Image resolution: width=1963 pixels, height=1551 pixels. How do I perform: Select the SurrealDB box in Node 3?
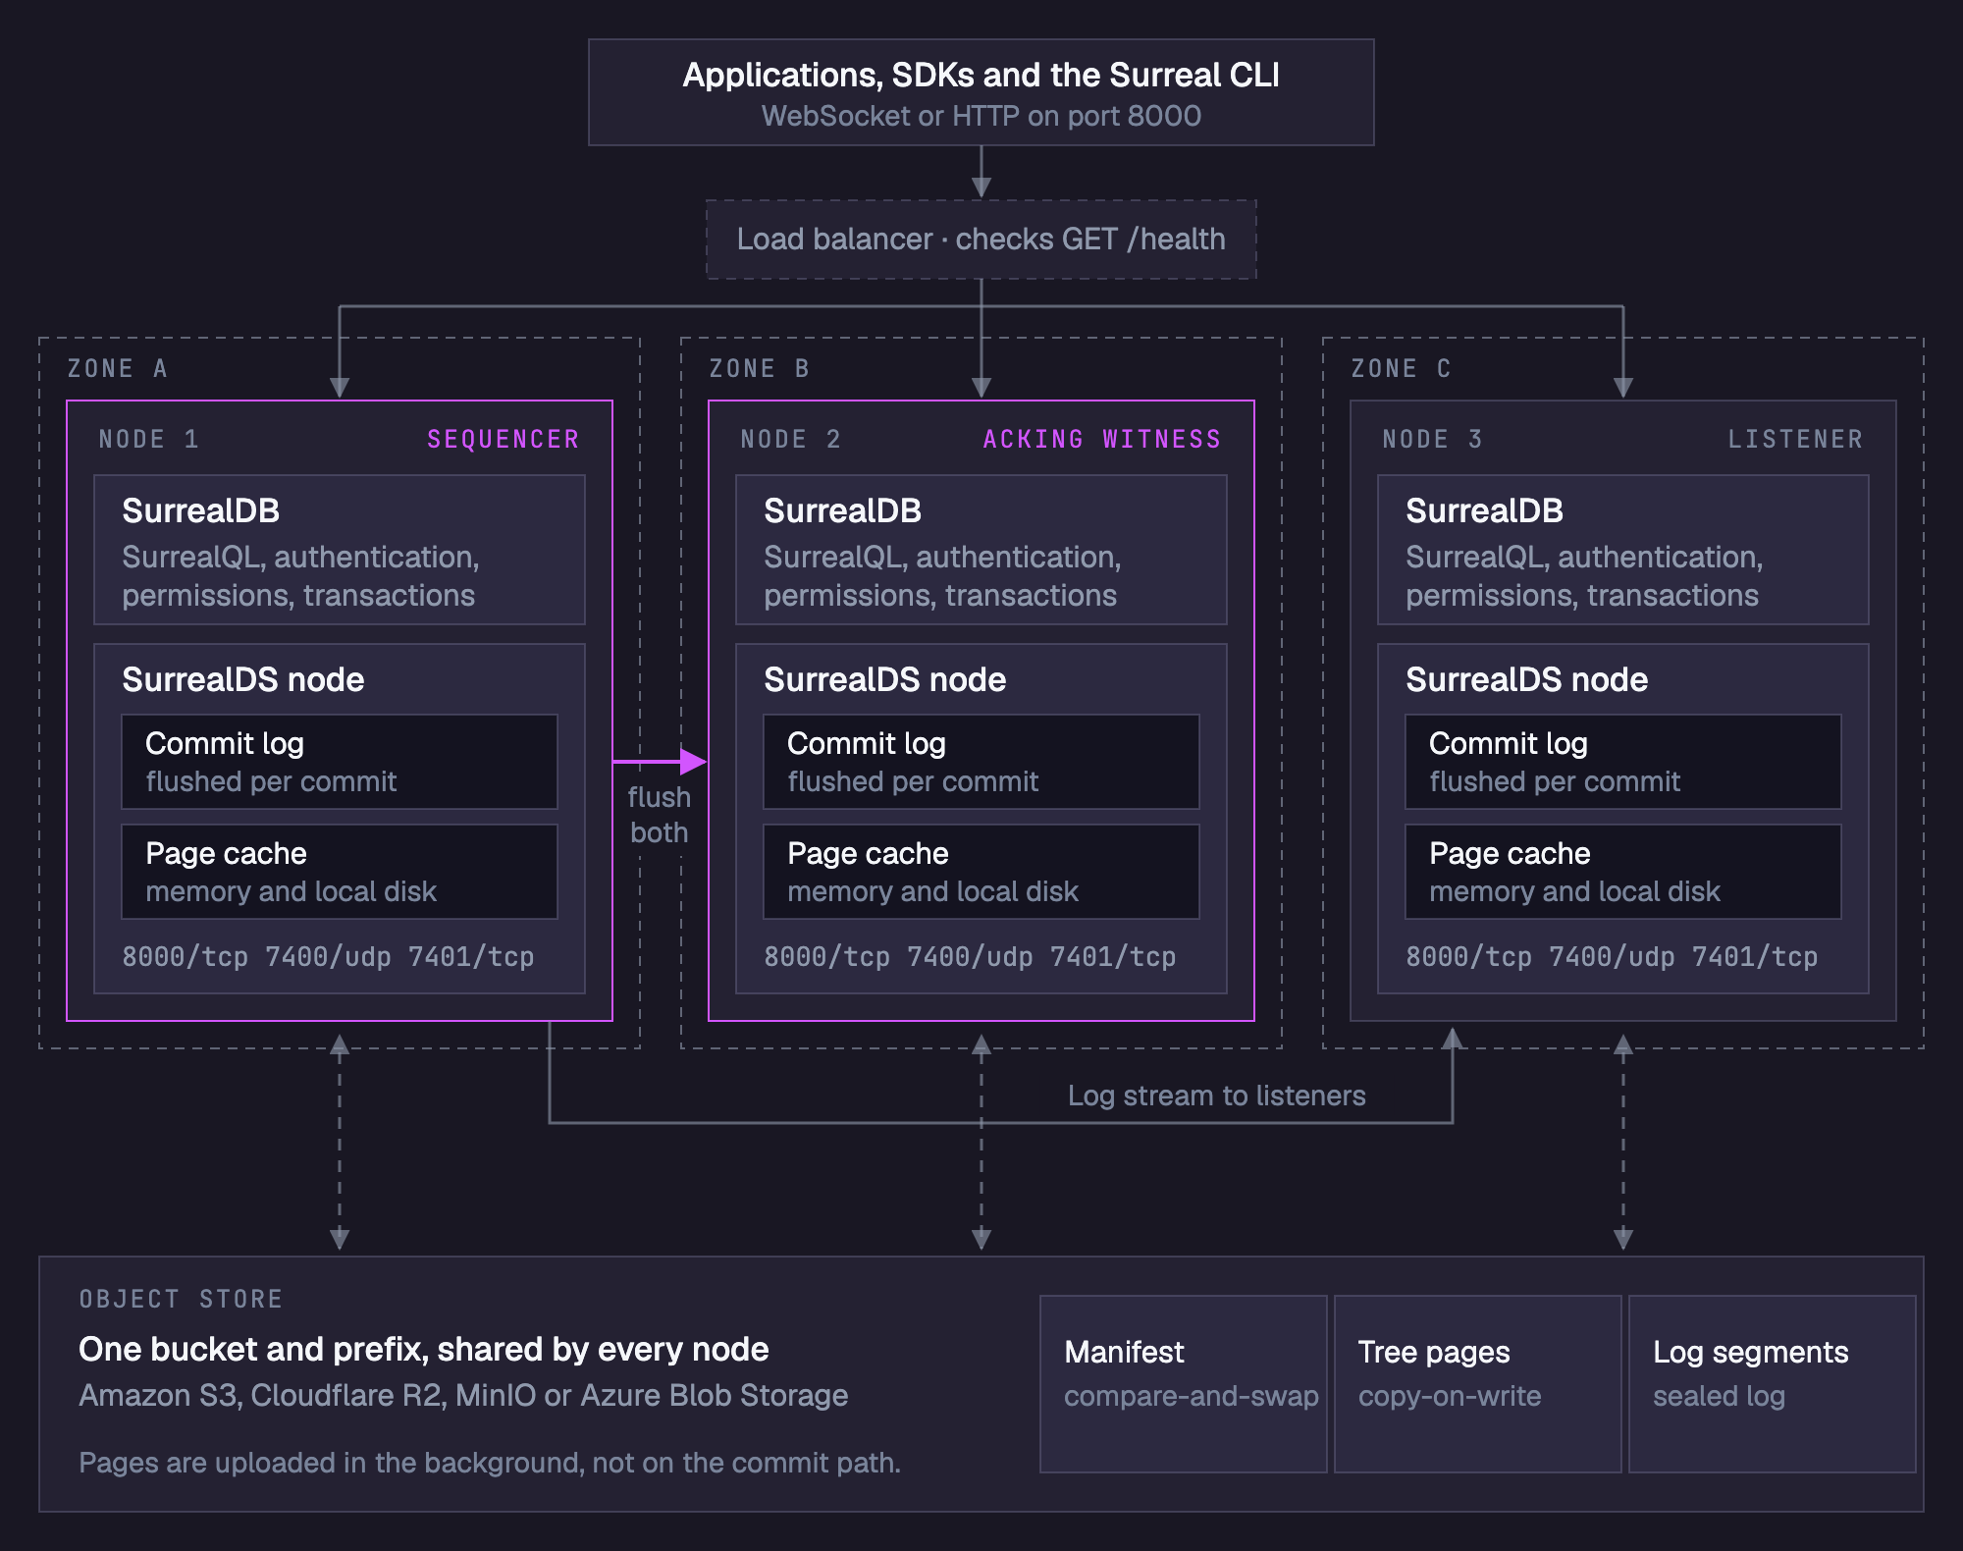point(1623,550)
